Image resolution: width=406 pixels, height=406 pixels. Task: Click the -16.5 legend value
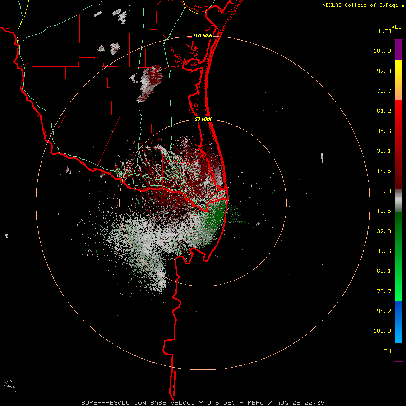[382, 211]
